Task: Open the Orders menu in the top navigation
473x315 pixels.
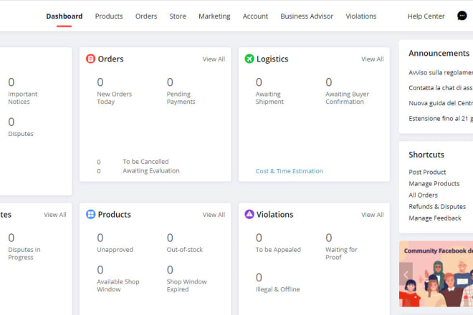Action: (x=146, y=16)
